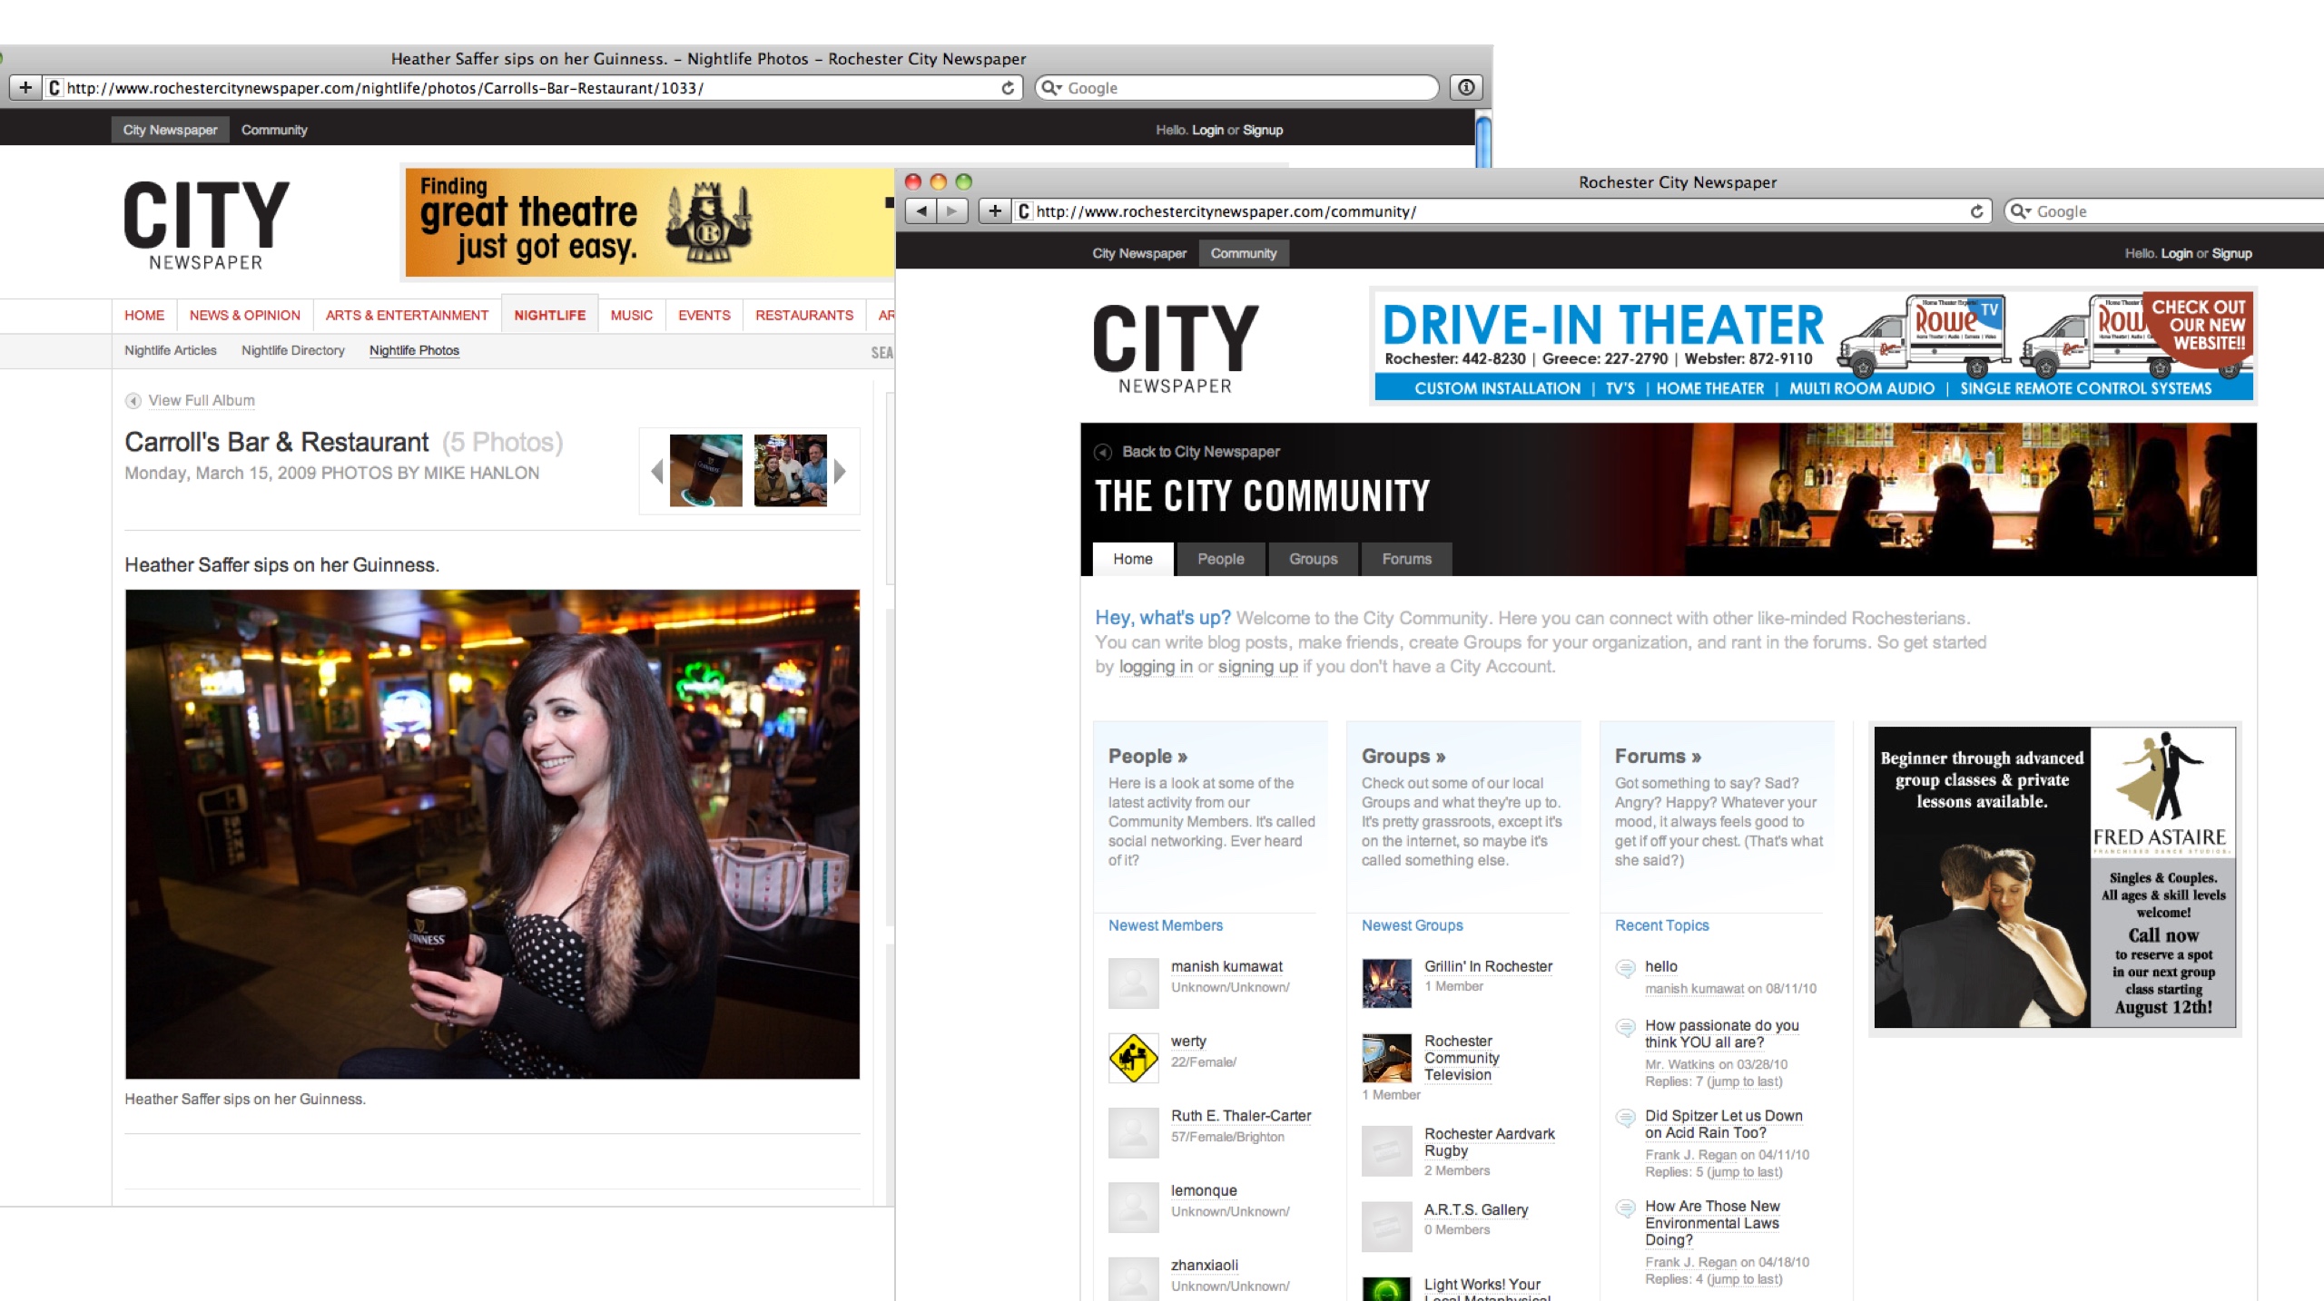
Task: Open the NIGHTLIFE menu item
Action: pyautogui.click(x=549, y=315)
